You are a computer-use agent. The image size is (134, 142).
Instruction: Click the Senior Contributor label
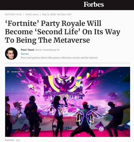click(x=46, y=50)
